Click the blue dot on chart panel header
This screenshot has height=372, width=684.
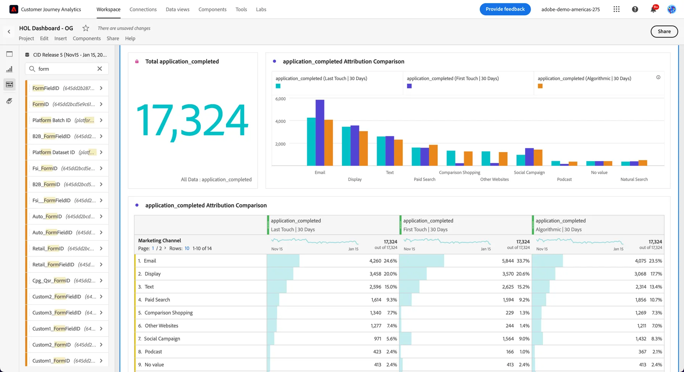pos(274,61)
